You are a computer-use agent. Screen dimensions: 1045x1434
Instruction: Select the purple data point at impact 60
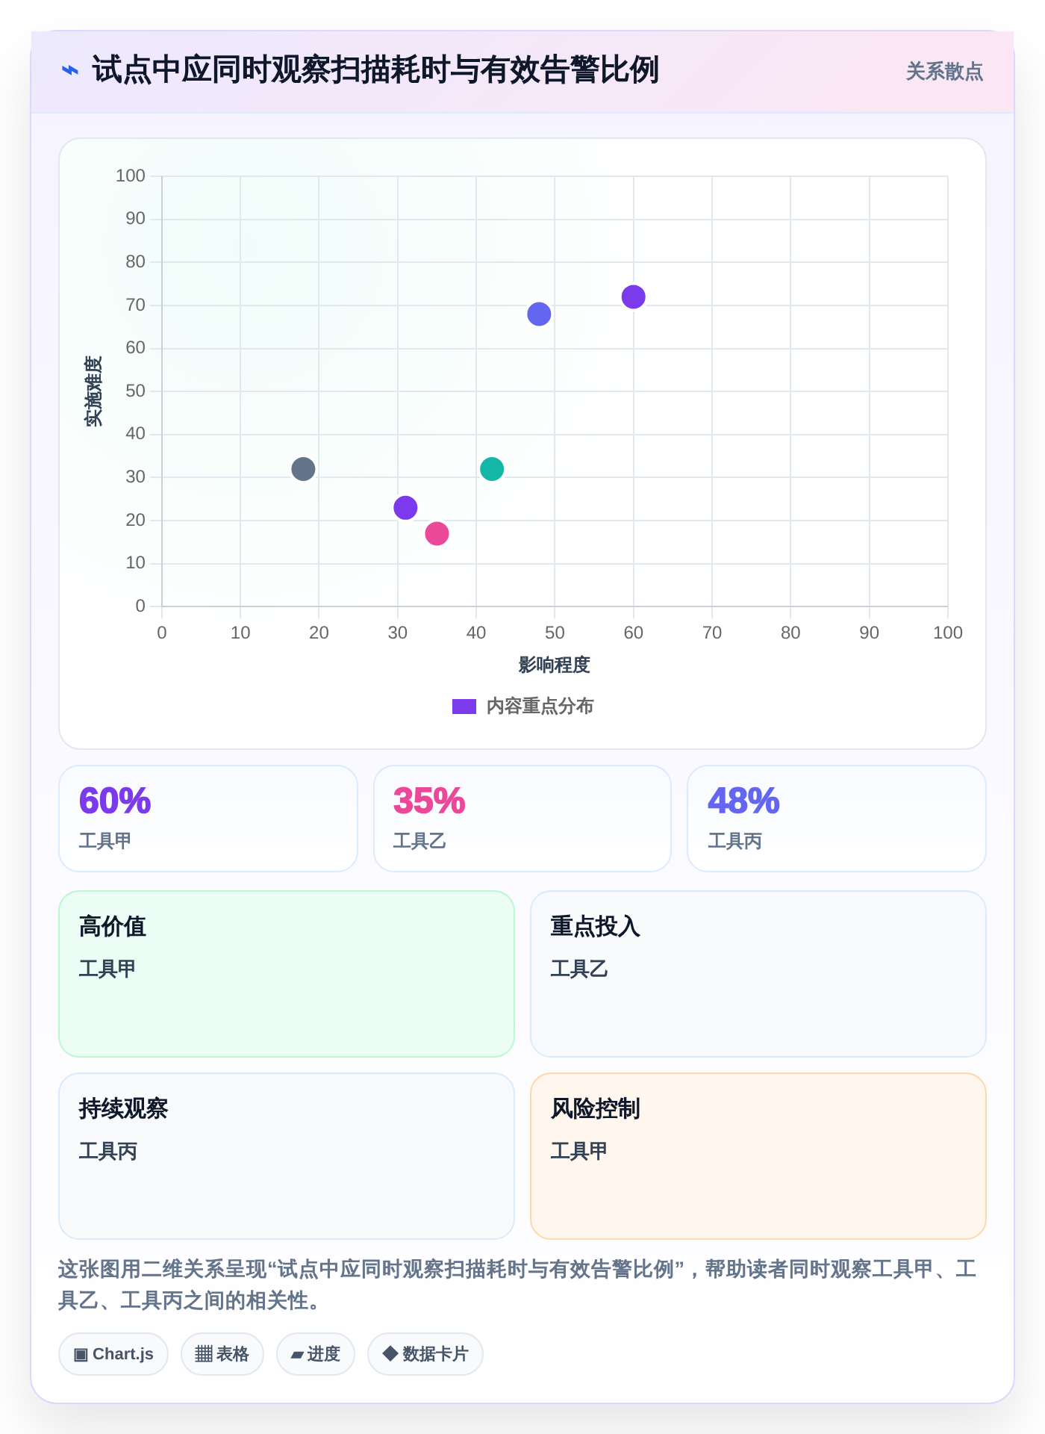[x=633, y=297]
